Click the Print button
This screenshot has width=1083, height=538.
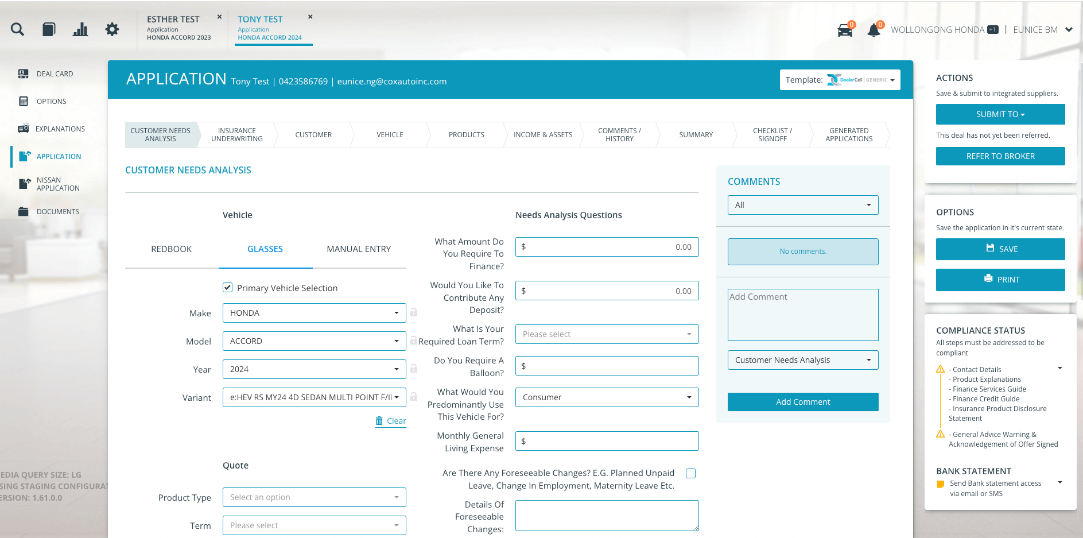[1000, 280]
